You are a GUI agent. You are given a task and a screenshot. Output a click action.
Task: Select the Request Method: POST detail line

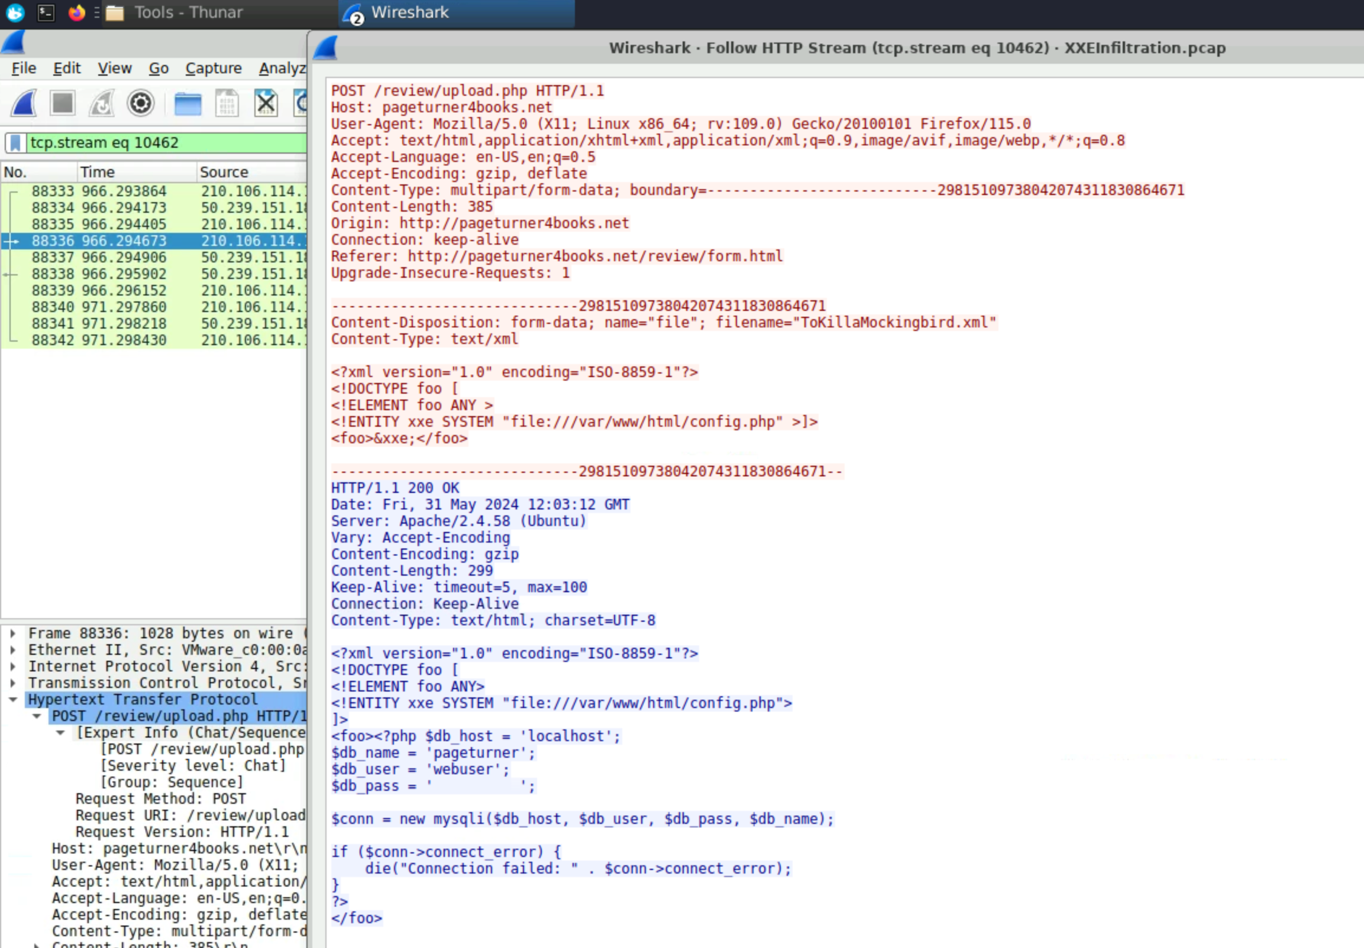tap(160, 799)
